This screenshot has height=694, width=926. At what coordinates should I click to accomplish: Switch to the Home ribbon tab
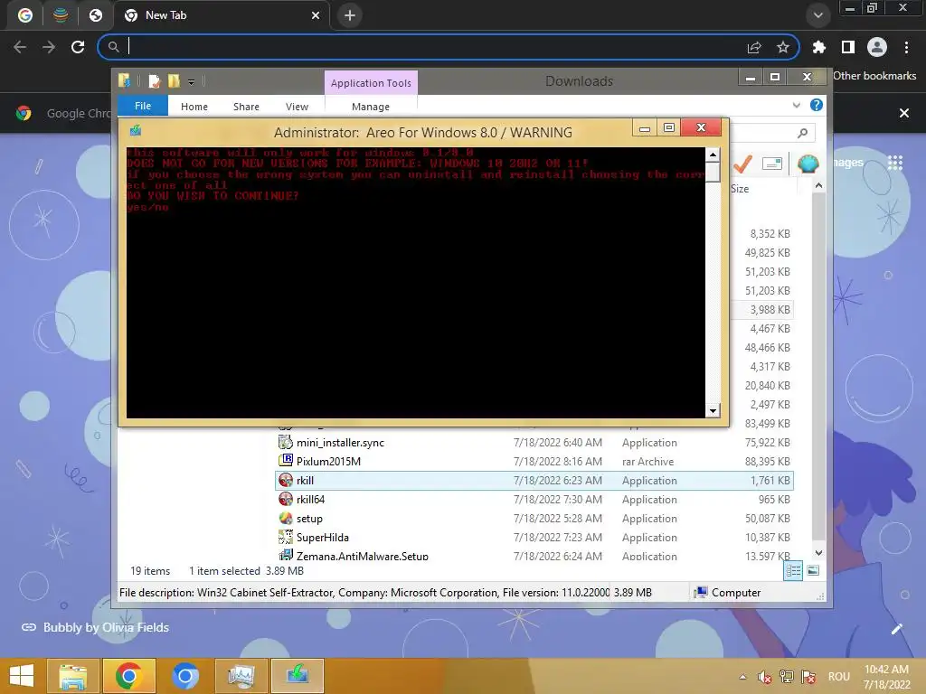click(194, 107)
